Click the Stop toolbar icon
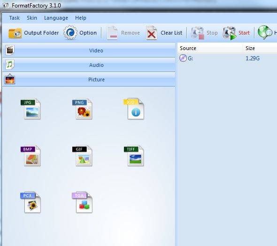This screenshot has height=246, width=277. (x=197, y=33)
